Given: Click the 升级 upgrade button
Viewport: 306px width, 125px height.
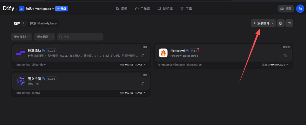Looking at the screenshot, I should (x=62, y=9).
